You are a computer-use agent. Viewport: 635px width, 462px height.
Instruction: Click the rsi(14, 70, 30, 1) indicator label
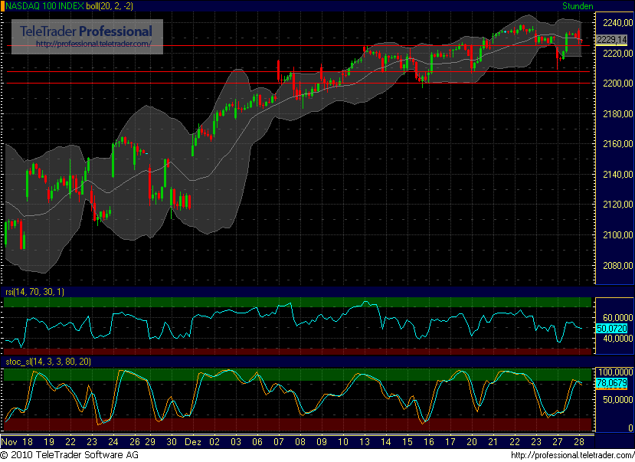coord(35,292)
